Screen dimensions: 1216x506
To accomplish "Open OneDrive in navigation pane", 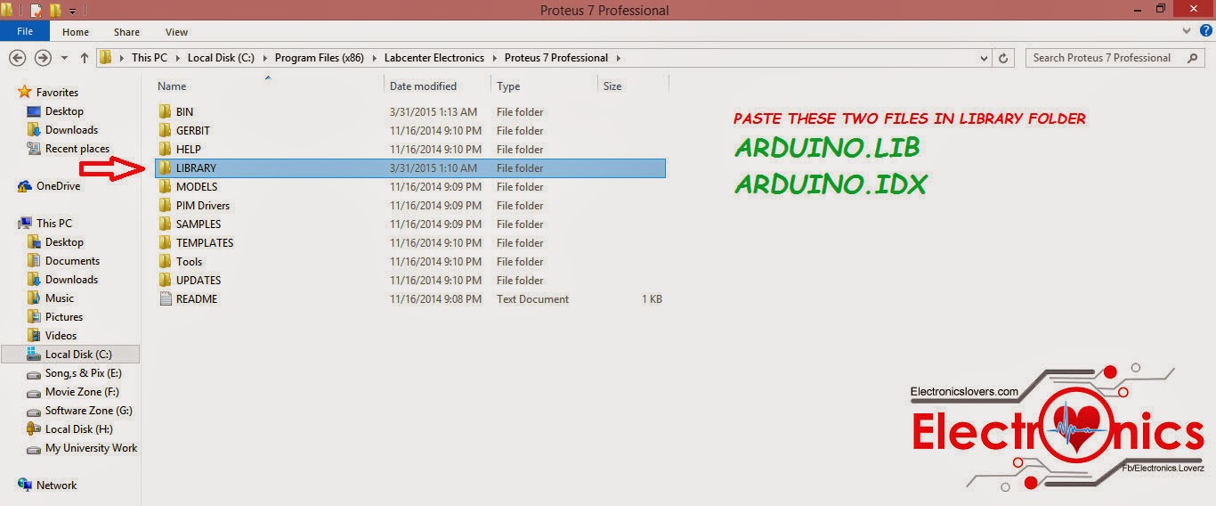I will [58, 186].
